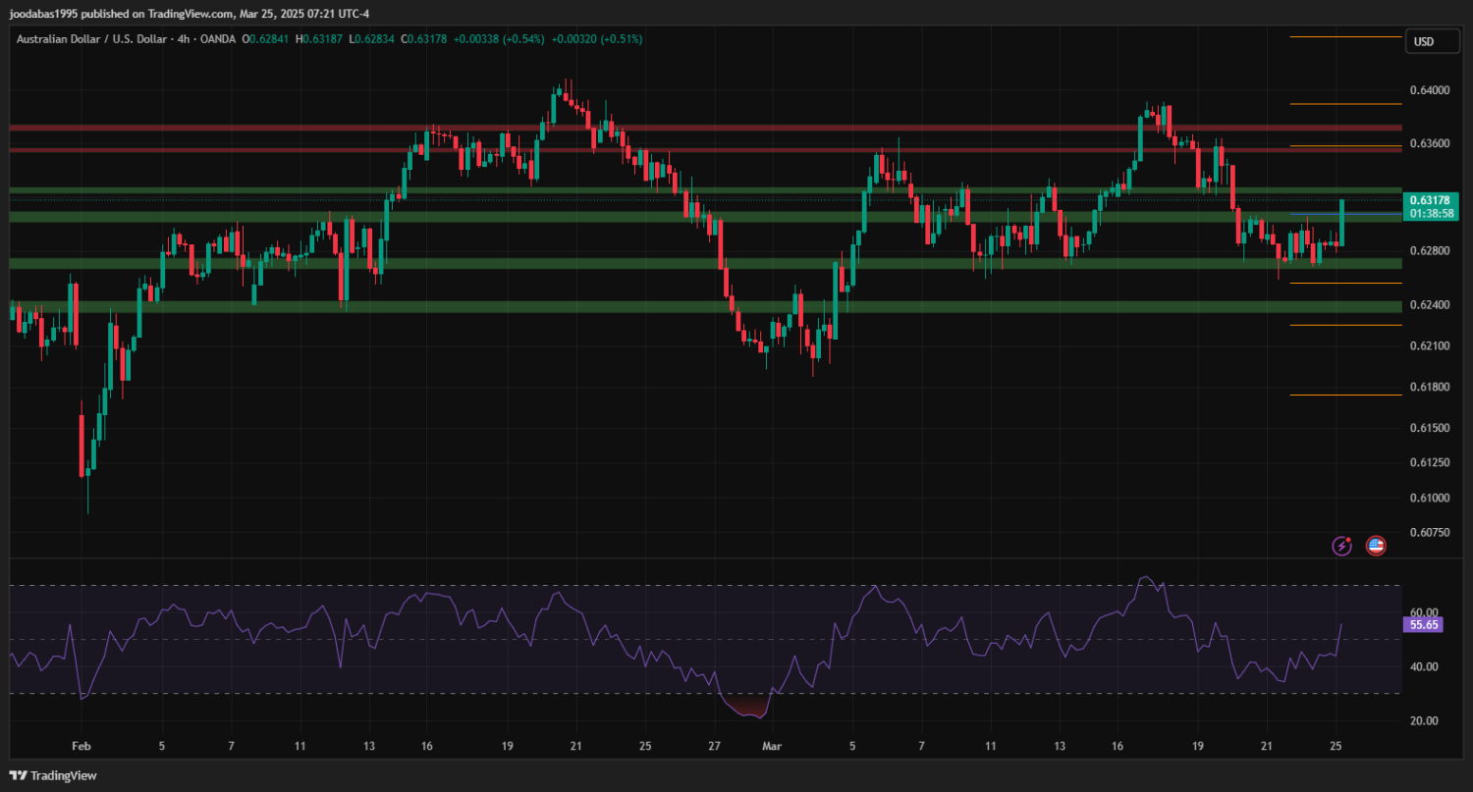Click the 0.64000 price axis label

point(1429,90)
